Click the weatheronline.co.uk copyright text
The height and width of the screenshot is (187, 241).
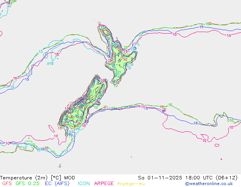(x=209, y=184)
